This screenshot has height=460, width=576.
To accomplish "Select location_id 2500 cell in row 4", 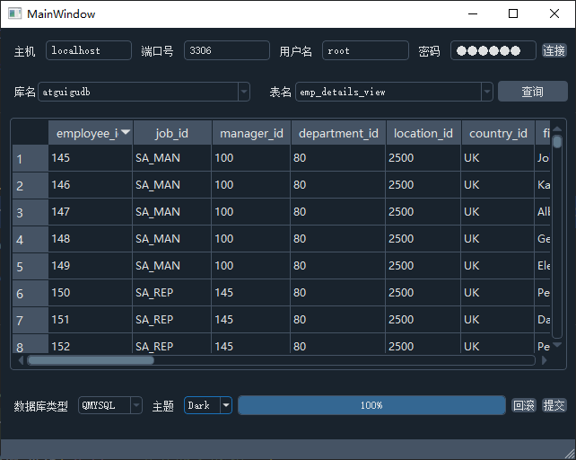I will pos(423,238).
